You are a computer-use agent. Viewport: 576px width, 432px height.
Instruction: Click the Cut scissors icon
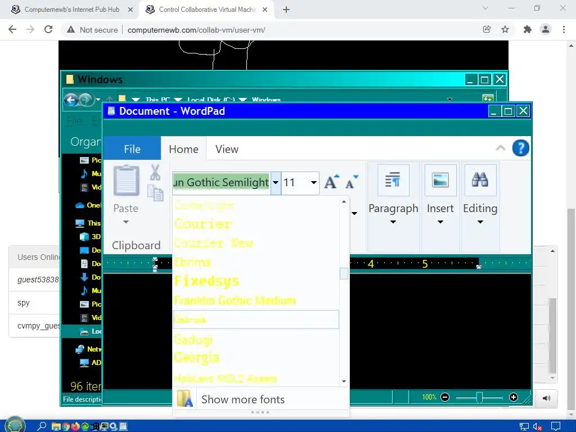point(155,172)
